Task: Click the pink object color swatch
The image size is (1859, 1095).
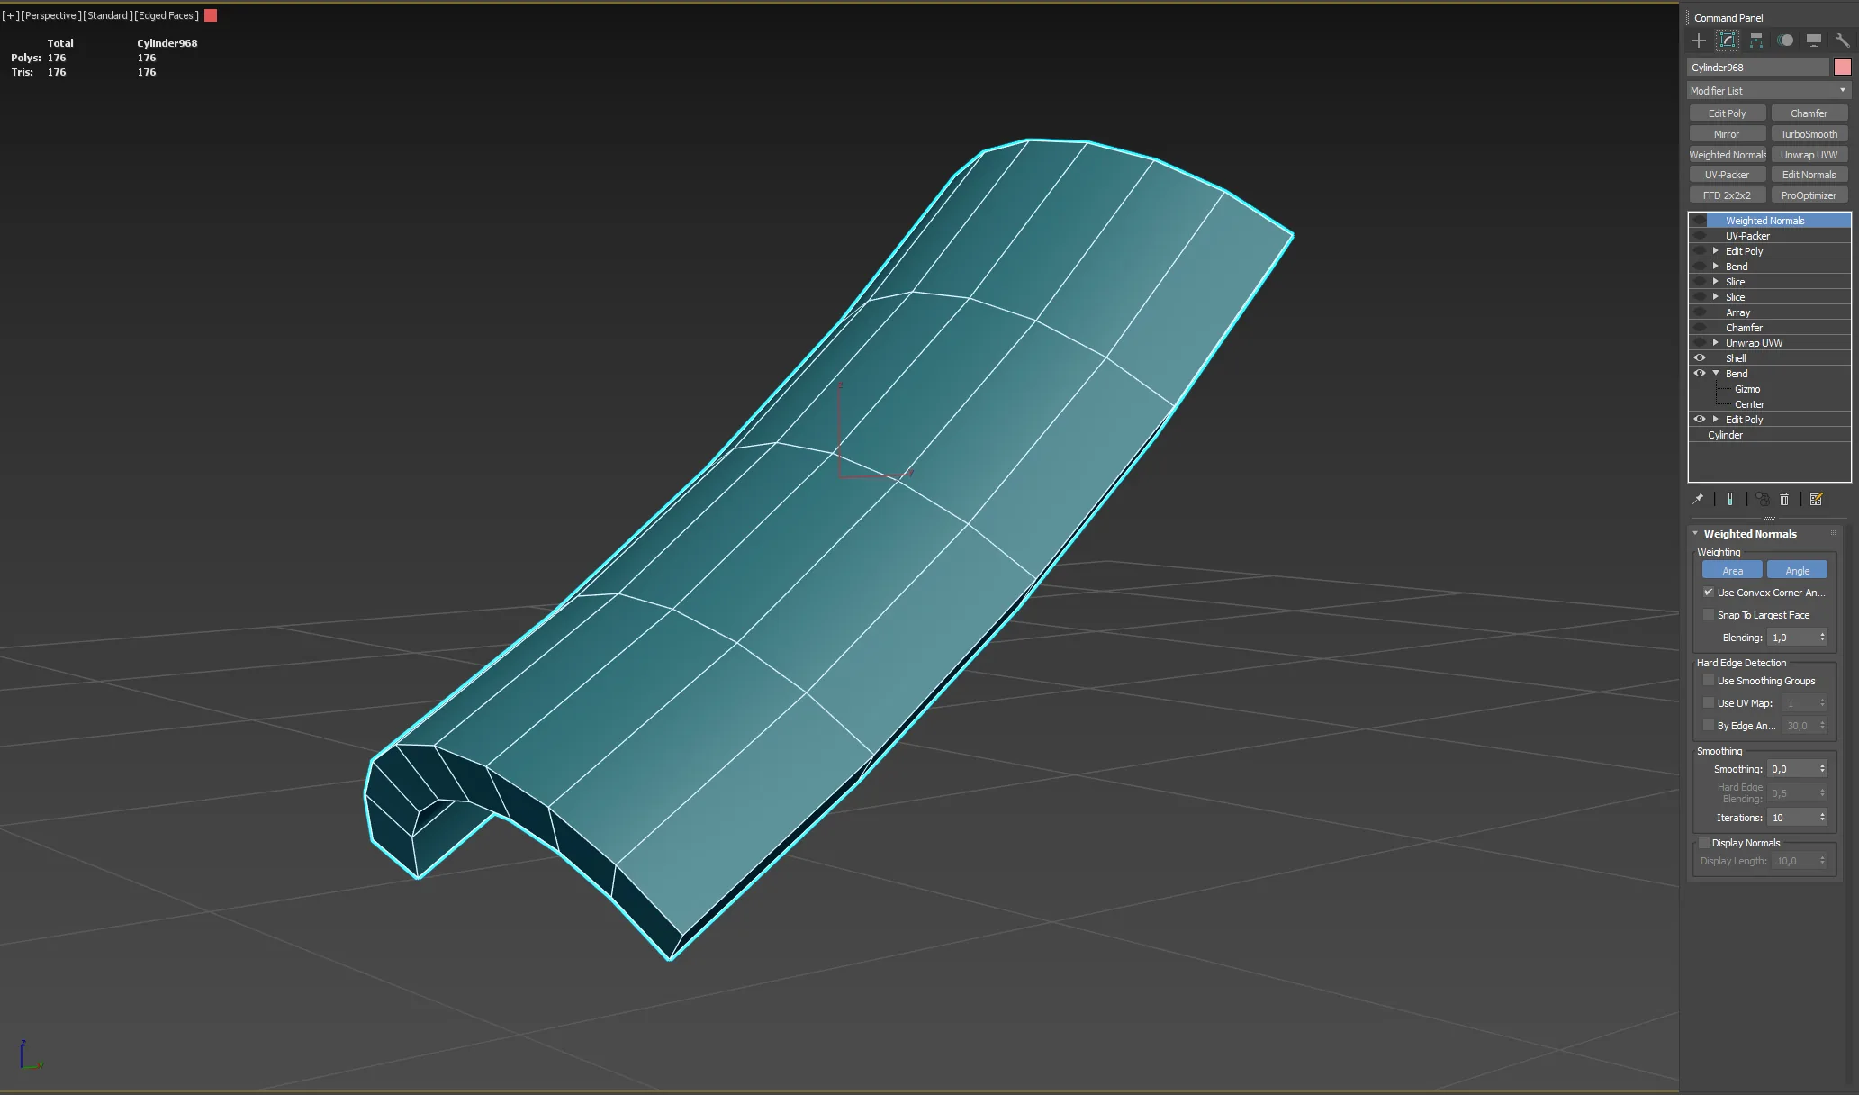Action: (x=1842, y=68)
